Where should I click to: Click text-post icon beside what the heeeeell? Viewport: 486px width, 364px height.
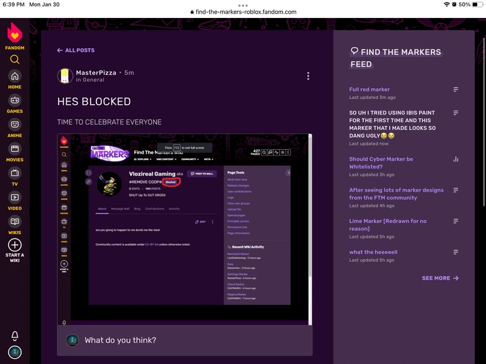click(456, 252)
